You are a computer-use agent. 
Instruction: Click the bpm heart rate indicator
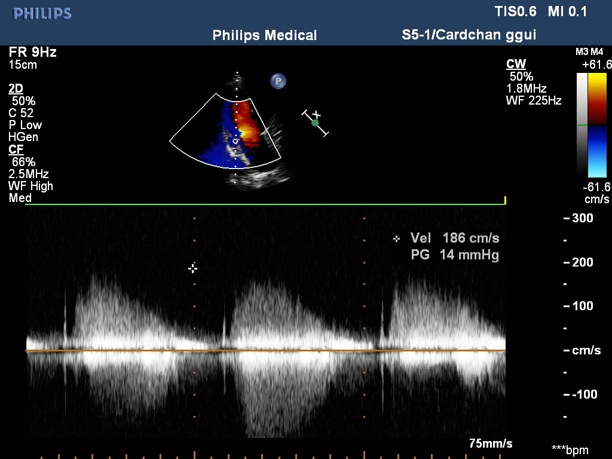pyautogui.click(x=570, y=449)
